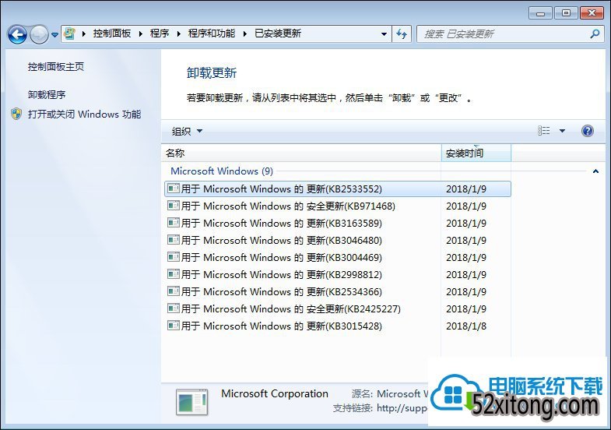The width and height of the screenshot is (611, 430).
Task: Expand the arrow after 程序 breadcrumb
Action: point(178,34)
